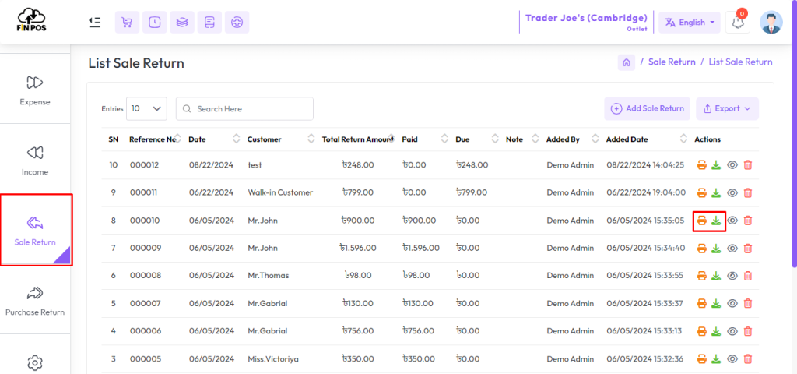Download invoice for reference 000012
The width and height of the screenshot is (797, 374).
click(716, 165)
